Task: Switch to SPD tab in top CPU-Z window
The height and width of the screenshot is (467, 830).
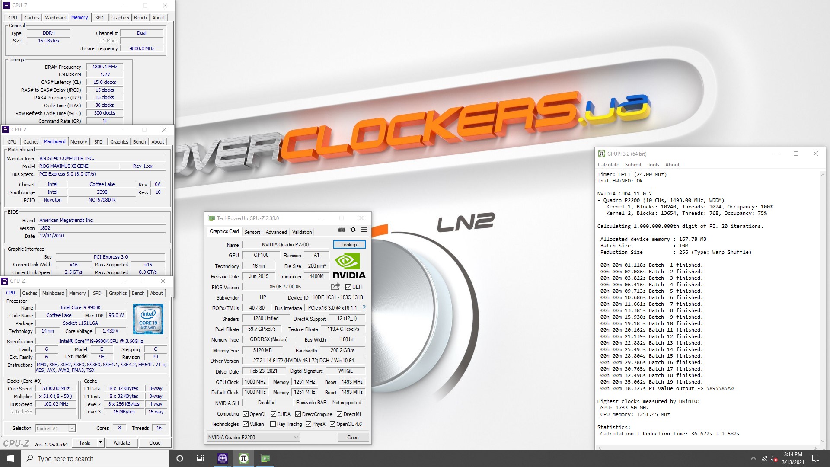Action: [x=99, y=18]
